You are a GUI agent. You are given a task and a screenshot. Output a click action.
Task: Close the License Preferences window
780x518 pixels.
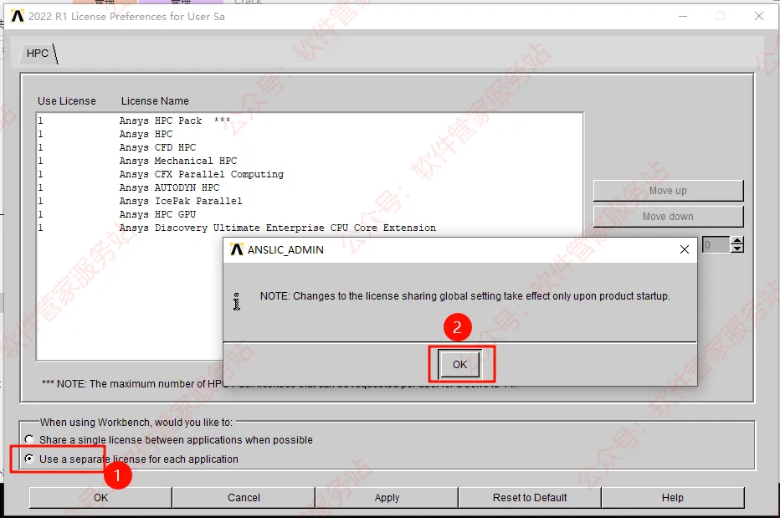pos(758,16)
